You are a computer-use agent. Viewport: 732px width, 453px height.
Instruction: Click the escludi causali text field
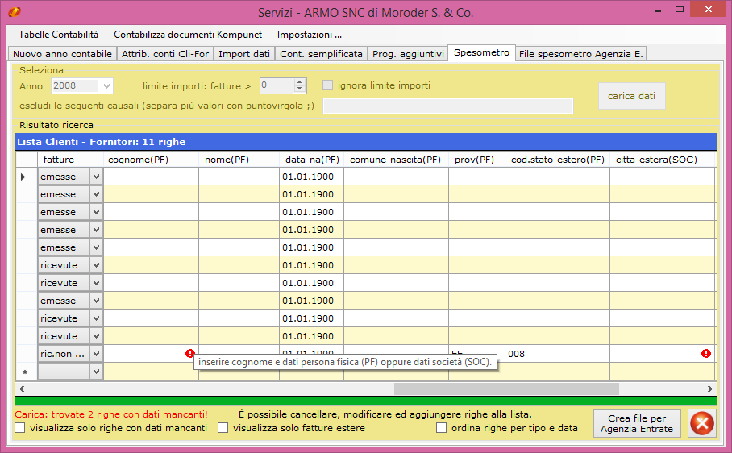[447, 106]
